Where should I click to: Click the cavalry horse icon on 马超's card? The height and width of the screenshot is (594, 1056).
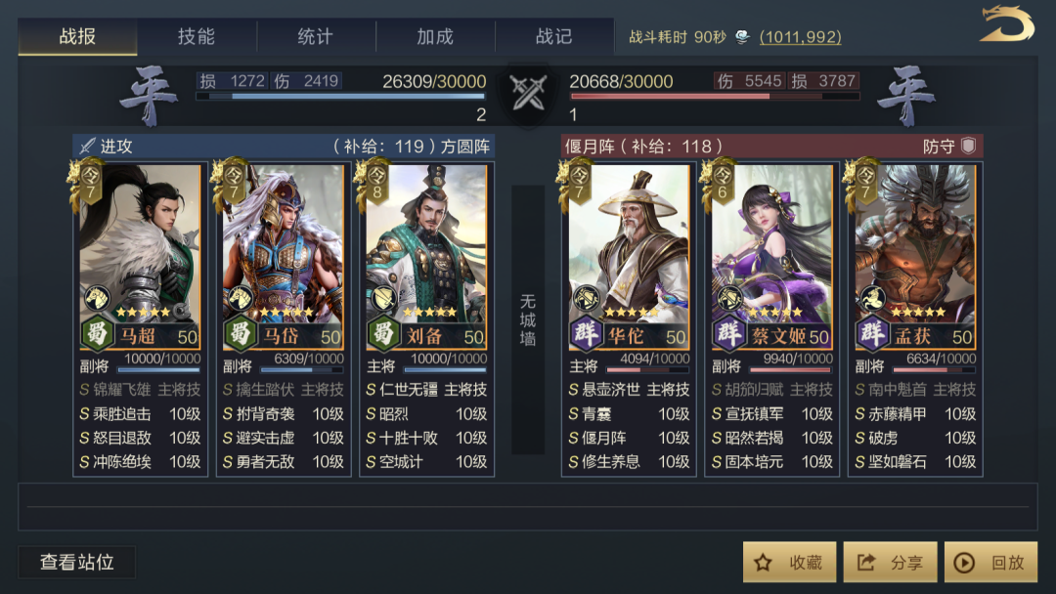tap(97, 298)
